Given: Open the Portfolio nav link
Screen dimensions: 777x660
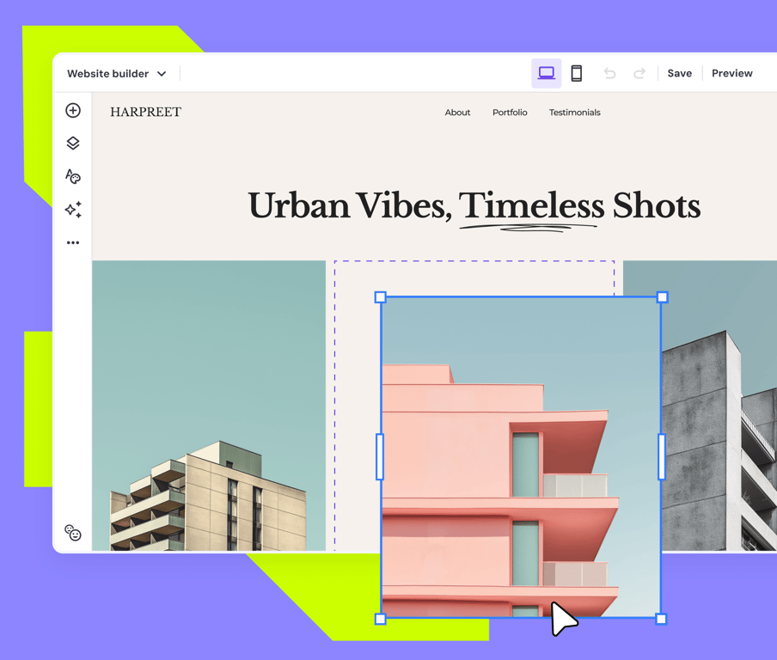Looking at the screenshot, I should (510, 113).
